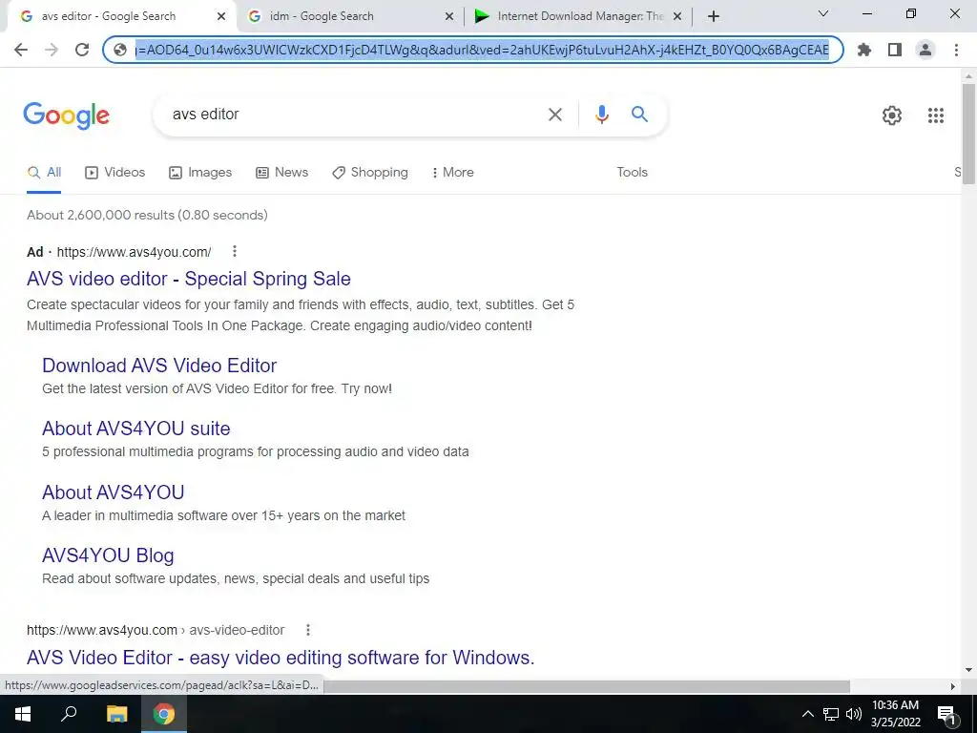This screenshot has height=733, width=977.
Task: Click the scroll-down arrow of vertical scrollbar
Action: [968, 670]
